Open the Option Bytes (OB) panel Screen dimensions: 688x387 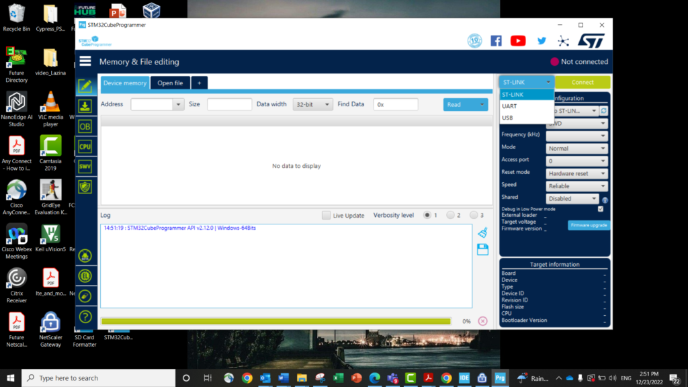tap(85, 126)
